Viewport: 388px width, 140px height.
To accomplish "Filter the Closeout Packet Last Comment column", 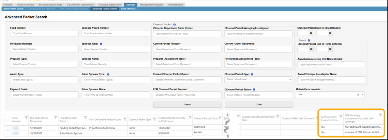I will tap(316, 118).
